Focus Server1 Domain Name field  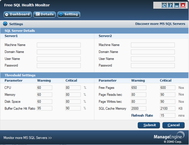pos(59,52)
